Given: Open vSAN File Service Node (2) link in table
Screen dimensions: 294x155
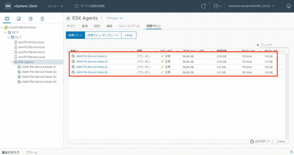Looking at the screenshot, I should click(92, 62).
